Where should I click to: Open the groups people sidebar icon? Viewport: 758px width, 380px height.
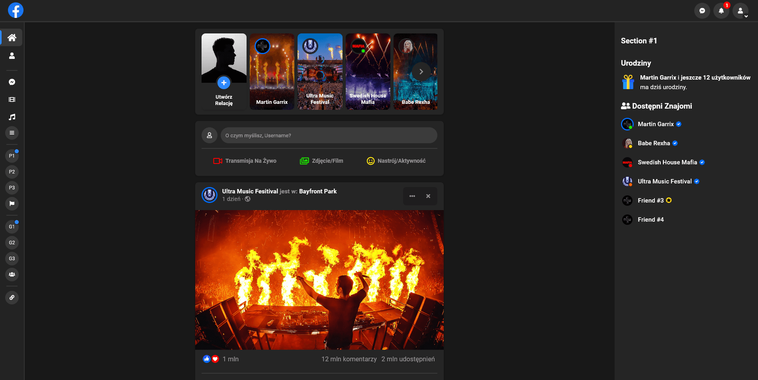click(12, 275)
